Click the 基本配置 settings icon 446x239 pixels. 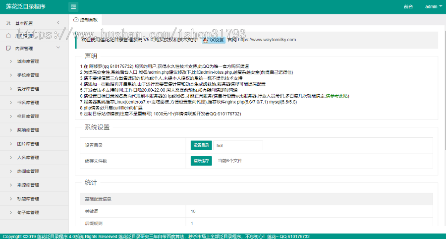[x=8, y=23]
